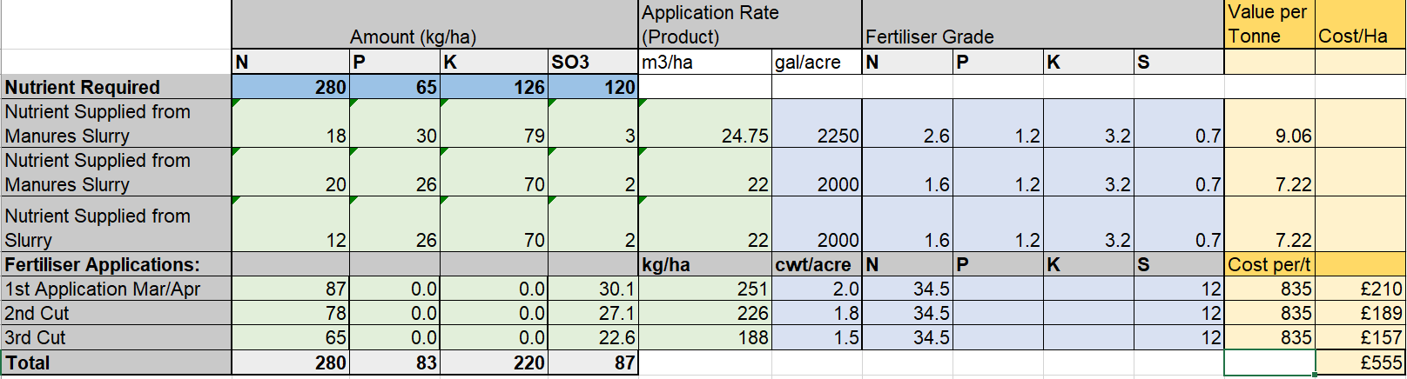Select the blue SO3 required cell showing 120
Image resolution: width=1407 pixels, height=379 pixels.
[593, 87]
